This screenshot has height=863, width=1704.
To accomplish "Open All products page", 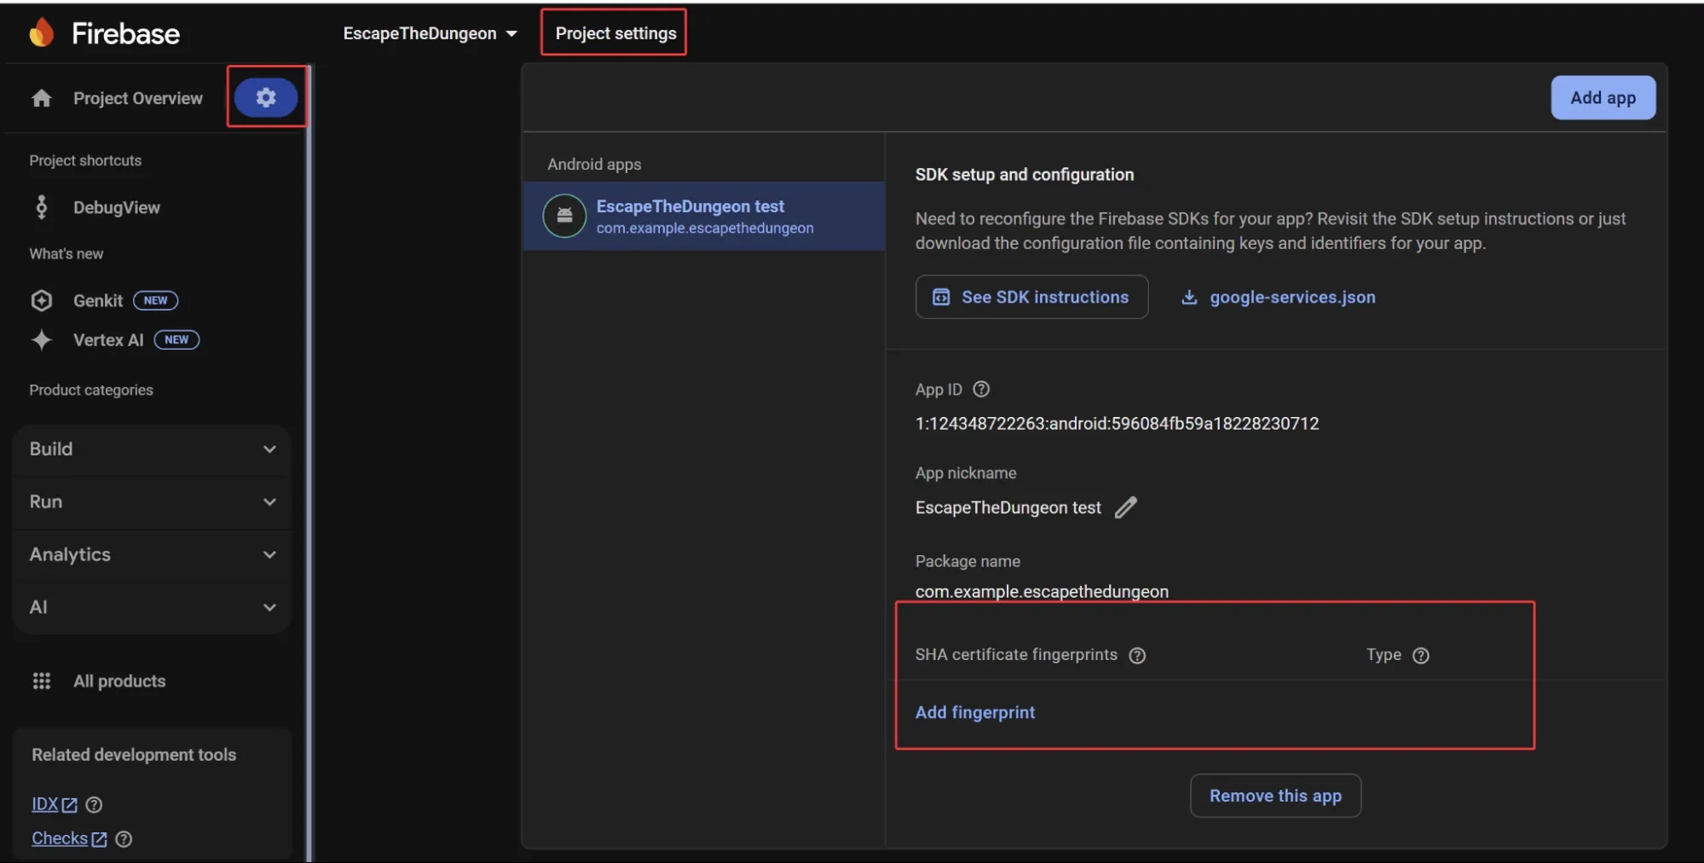I will point(119,681).
